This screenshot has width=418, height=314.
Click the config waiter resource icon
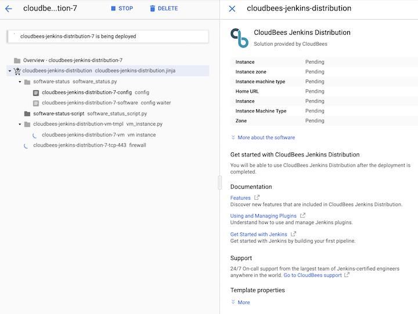[36, 103]
